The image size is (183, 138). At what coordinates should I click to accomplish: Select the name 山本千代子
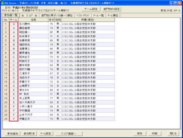pyautogui.click(x=26, y=115)
